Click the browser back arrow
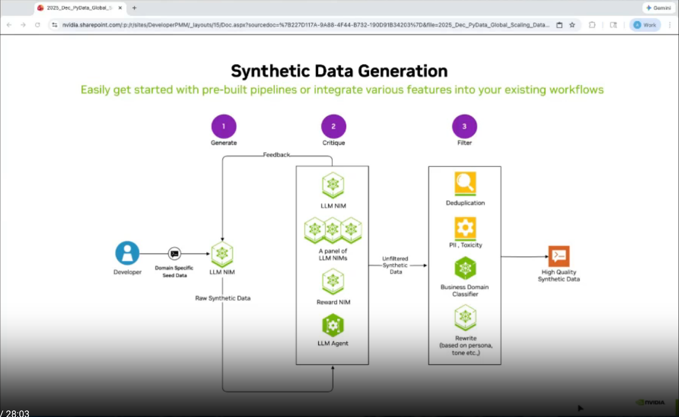 point(9,25)
